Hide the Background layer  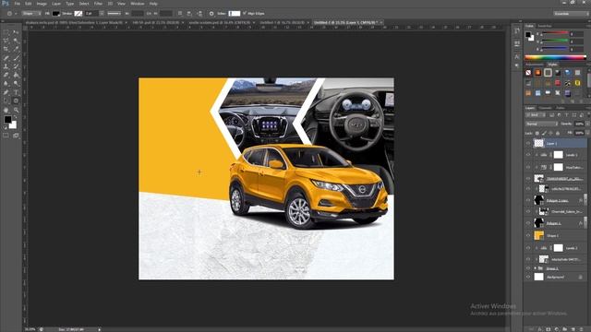pyautogui.click(x=528, y=277)
